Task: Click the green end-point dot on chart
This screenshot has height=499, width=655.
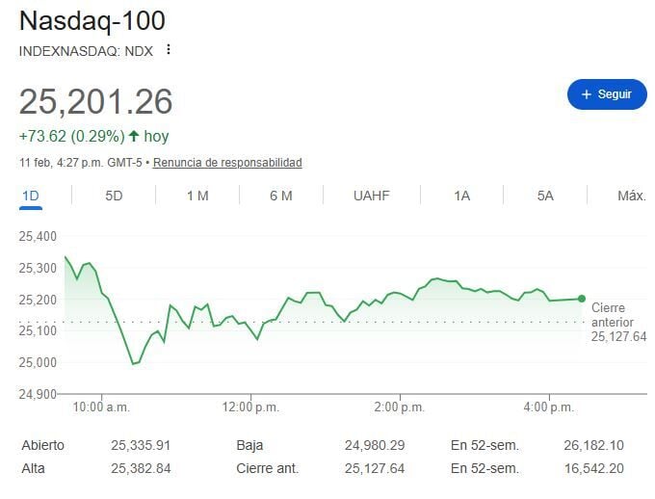Action: [x=582, y=299]
